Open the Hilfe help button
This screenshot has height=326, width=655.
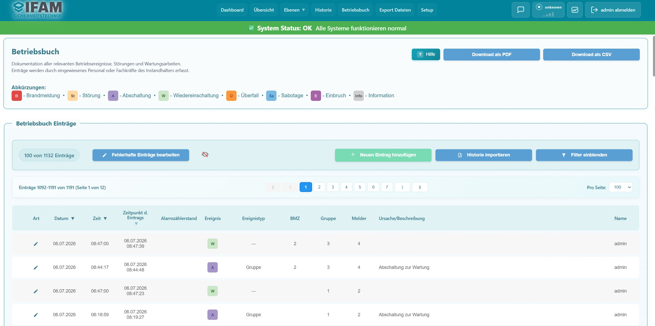click(426, 54)
